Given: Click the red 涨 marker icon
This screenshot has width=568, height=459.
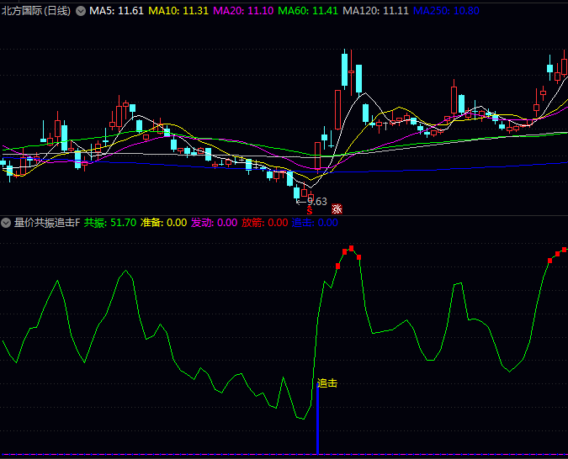Looking at the screenshot, I should pyautogui.click(x=337, y=209).
